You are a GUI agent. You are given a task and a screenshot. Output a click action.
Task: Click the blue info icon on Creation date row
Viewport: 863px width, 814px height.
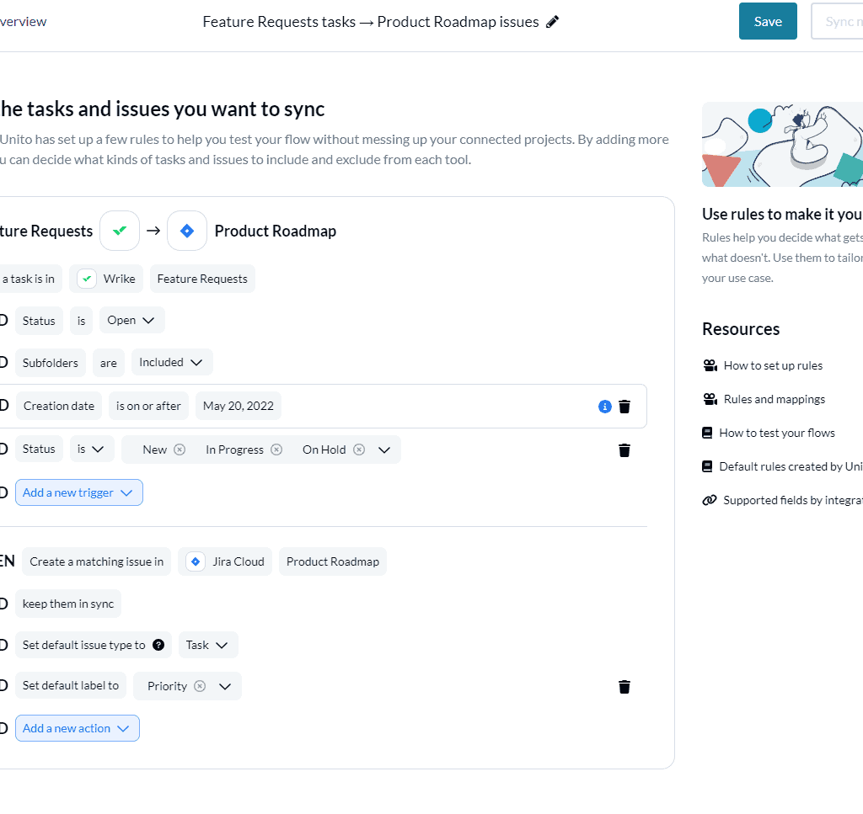604,407
